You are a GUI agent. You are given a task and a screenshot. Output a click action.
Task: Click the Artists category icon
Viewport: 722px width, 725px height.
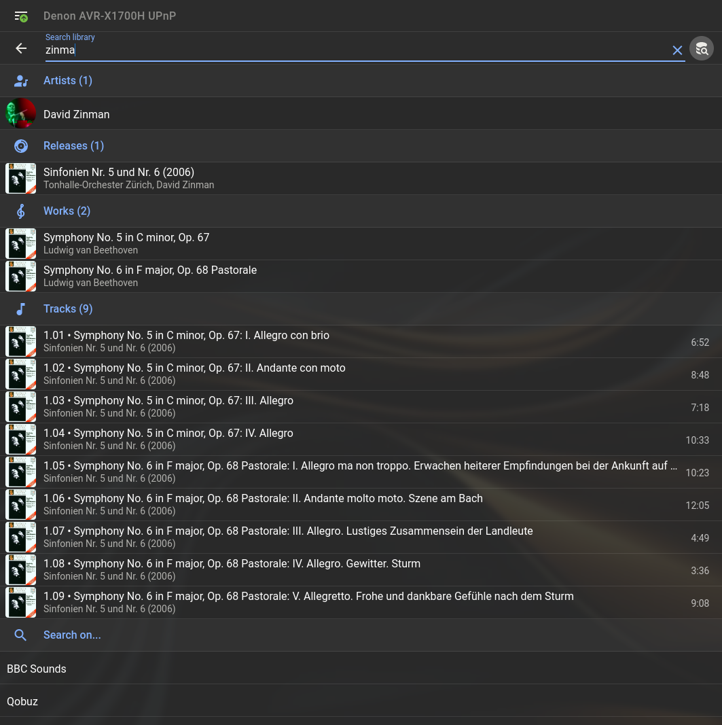21,81
